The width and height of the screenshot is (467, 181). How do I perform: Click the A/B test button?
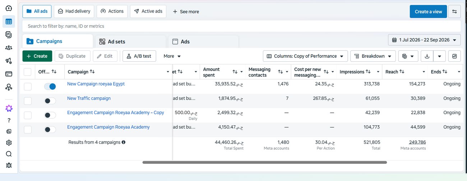click(x=139, y=56)
